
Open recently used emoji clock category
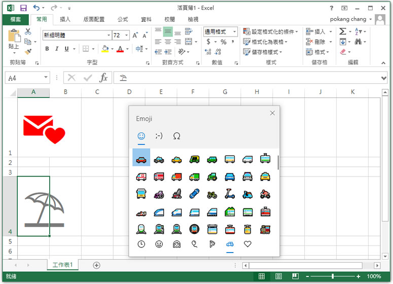141,244
